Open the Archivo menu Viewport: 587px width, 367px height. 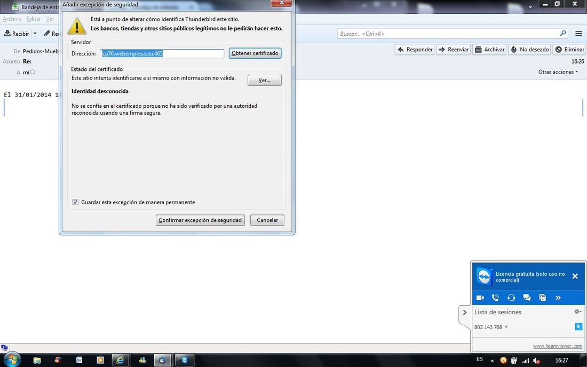(x=12, y=19)
